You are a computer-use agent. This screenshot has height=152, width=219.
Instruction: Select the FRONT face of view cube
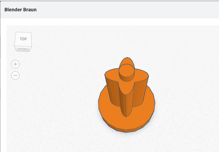(23, 49)
